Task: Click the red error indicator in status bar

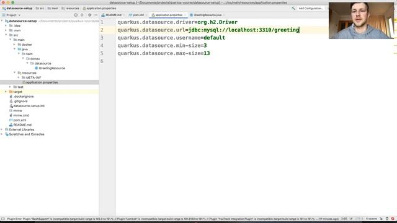Action: (x=393, y=219)
